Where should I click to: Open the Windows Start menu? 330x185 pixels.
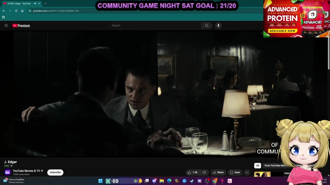[x=101, y=181]
